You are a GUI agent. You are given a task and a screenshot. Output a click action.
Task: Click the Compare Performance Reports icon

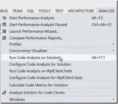(x=4, y=38)
